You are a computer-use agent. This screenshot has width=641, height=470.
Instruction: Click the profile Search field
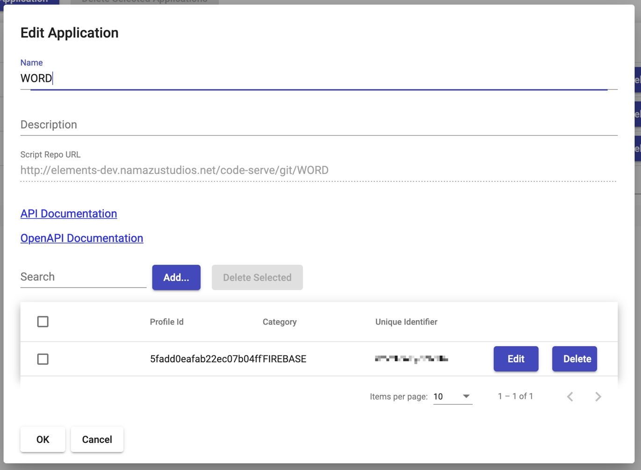(83, 277)
